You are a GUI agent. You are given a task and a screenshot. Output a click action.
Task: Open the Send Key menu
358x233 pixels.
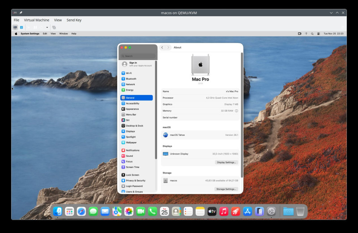tap(74, 20)
